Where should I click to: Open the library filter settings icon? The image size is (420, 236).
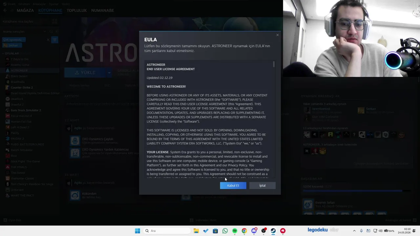point(55,40)
